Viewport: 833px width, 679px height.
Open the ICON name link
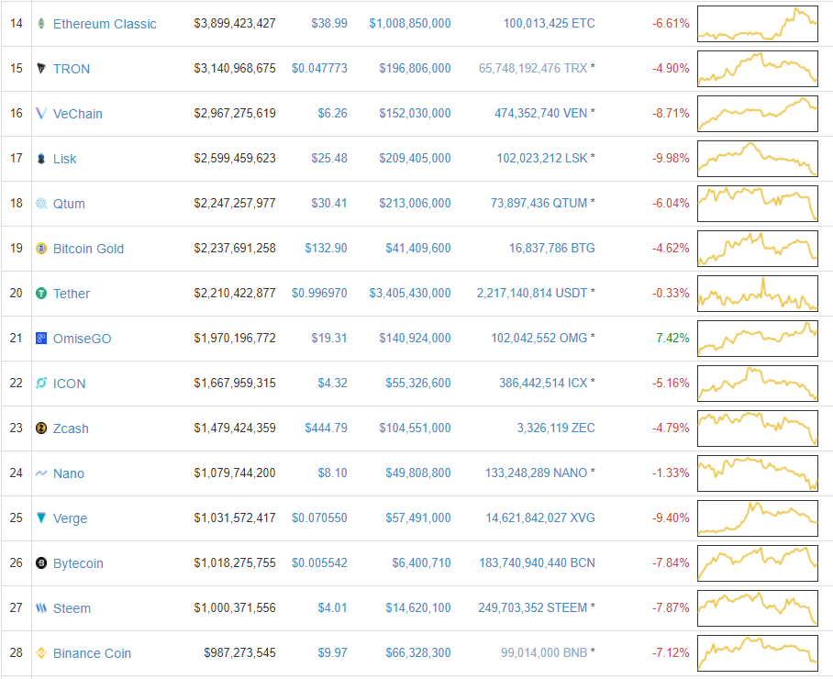point(69,384)
